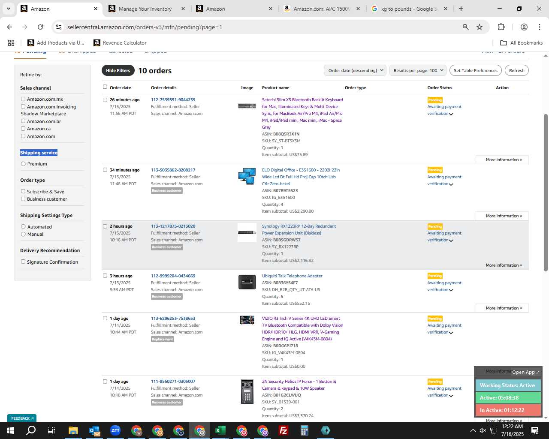Switch to the Manage Your Inventory tab
The height and width of the screenshot is (439, 549).
point(145,9)
